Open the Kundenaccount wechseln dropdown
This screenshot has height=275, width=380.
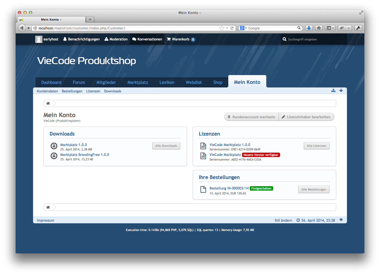coord(252,117)
